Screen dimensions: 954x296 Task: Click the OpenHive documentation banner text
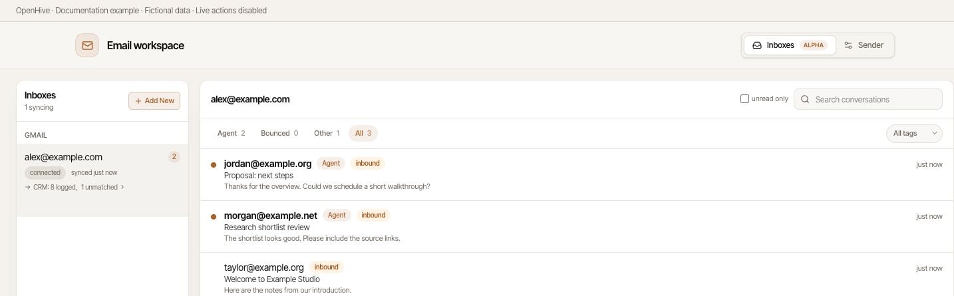141,11
